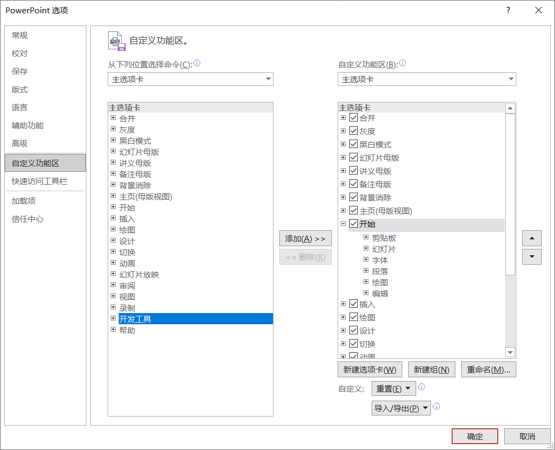Click the info icon beside 从下列位置选择命令
Viewport: 555px width, 450px height.
point(197,63)
